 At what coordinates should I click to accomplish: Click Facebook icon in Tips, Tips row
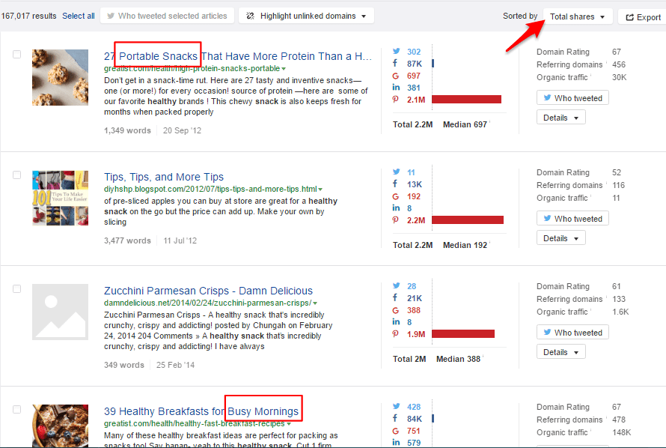[396, 184]
